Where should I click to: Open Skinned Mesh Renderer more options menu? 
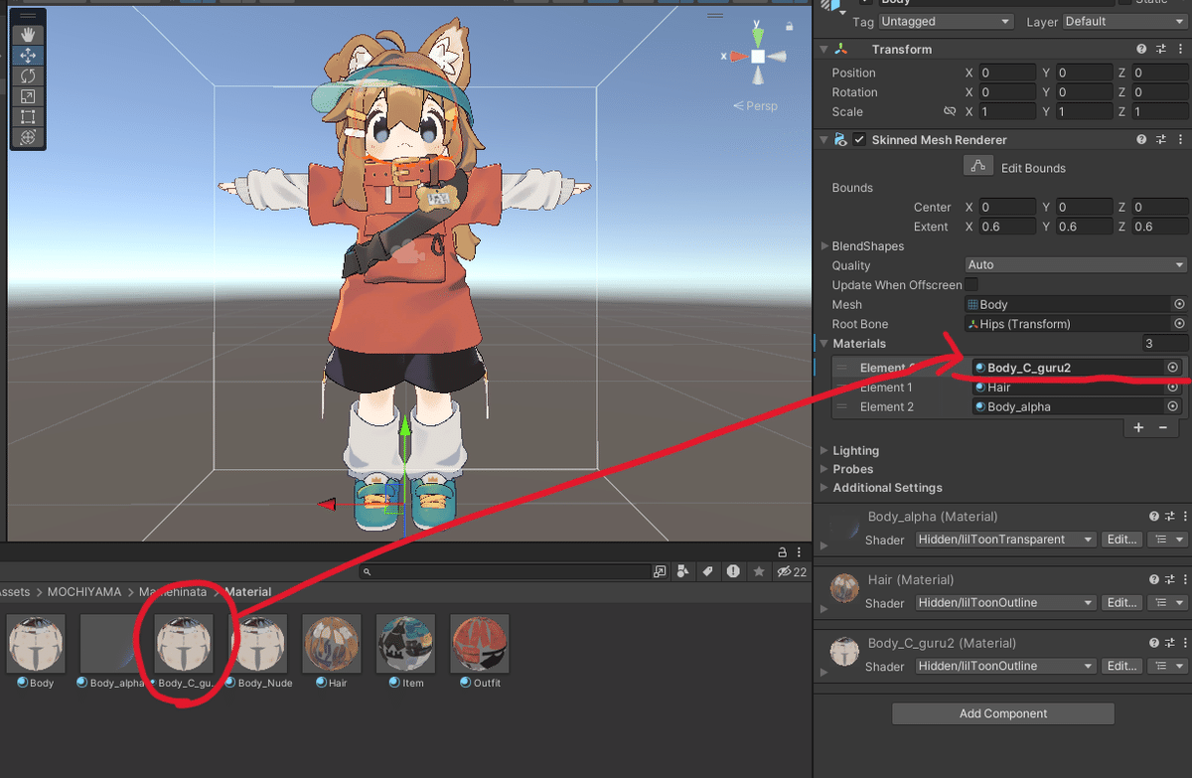pos(1179,140)
